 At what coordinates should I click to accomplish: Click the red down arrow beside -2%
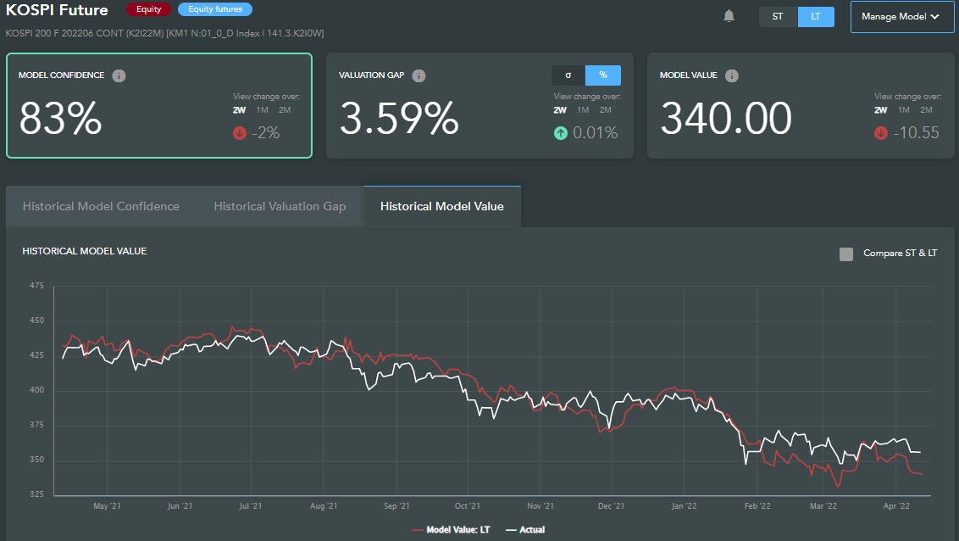tap(240, 133)
